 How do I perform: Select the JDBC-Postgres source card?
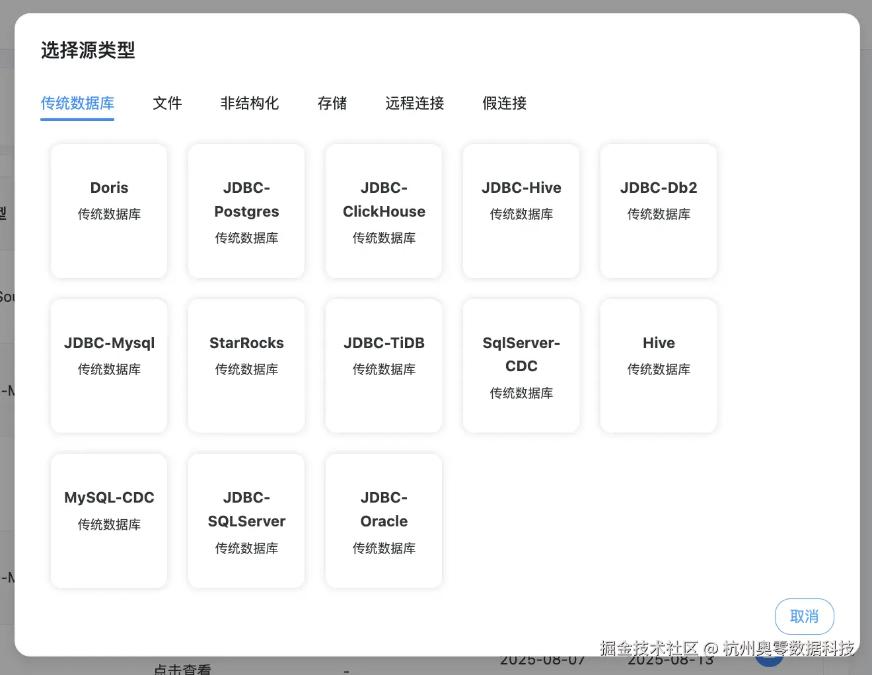tap(246, 211)
